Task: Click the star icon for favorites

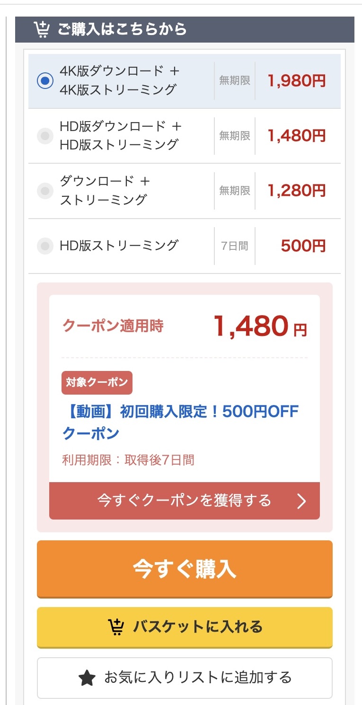Action: pyautogui.click(x=87, y=678)
